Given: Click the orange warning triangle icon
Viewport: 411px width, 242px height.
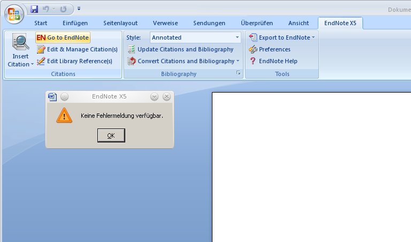Looking at the screenshot, I should tap(64, 115).
